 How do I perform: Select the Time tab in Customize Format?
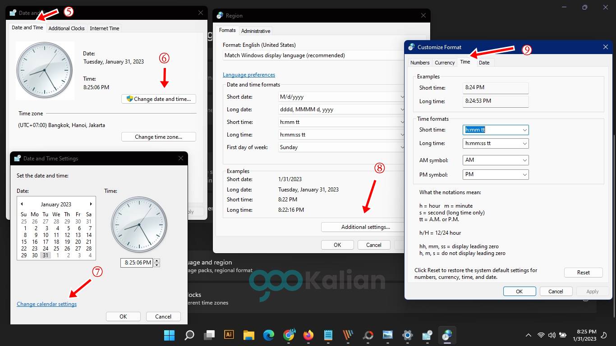(x=465, y=62)
